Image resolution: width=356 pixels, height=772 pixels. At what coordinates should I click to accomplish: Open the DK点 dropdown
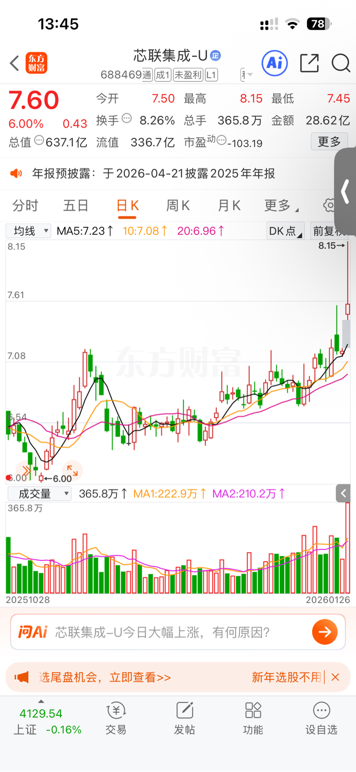pyautogui.click(x=286, y=231)
